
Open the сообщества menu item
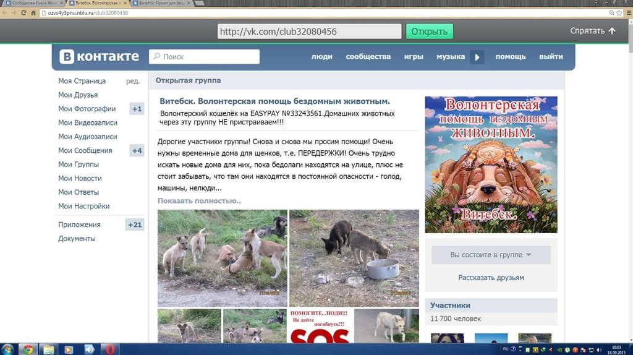tap(368, 56)
